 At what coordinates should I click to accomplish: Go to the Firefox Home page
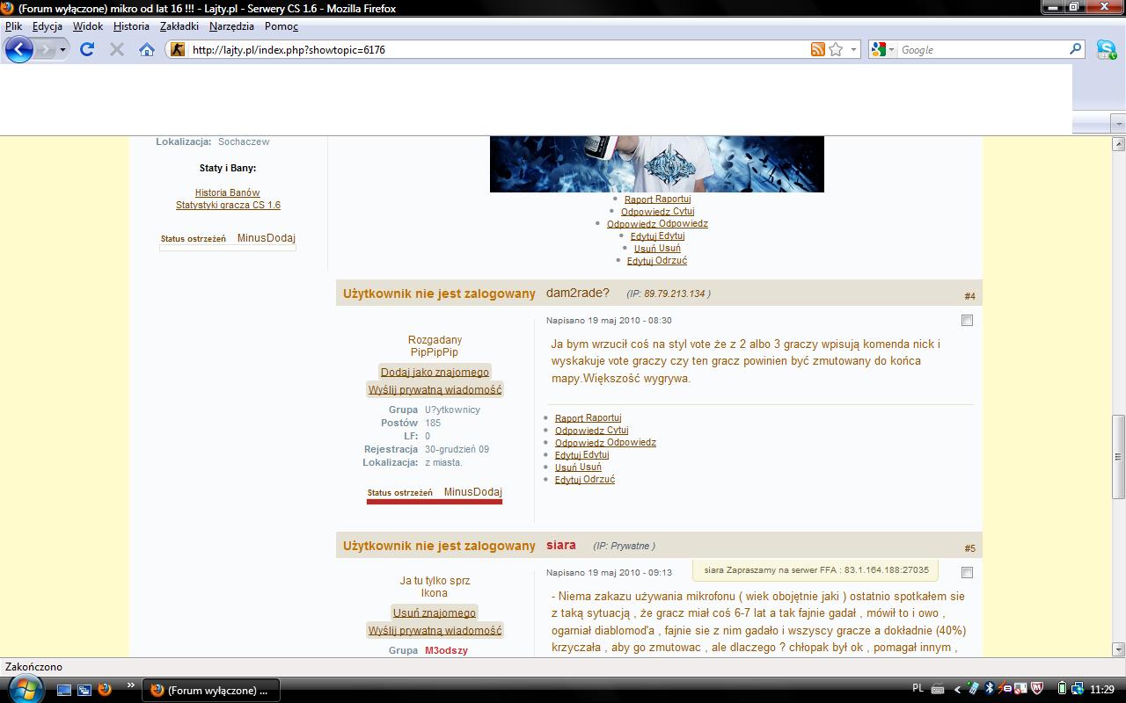[x=147, y=50]
